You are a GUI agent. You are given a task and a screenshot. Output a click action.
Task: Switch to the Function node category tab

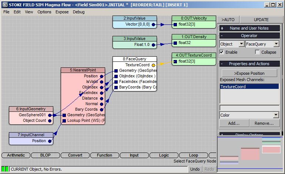coord(104,155)
